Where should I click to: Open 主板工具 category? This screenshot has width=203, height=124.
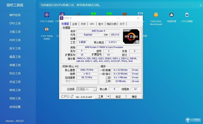(15, 32)
